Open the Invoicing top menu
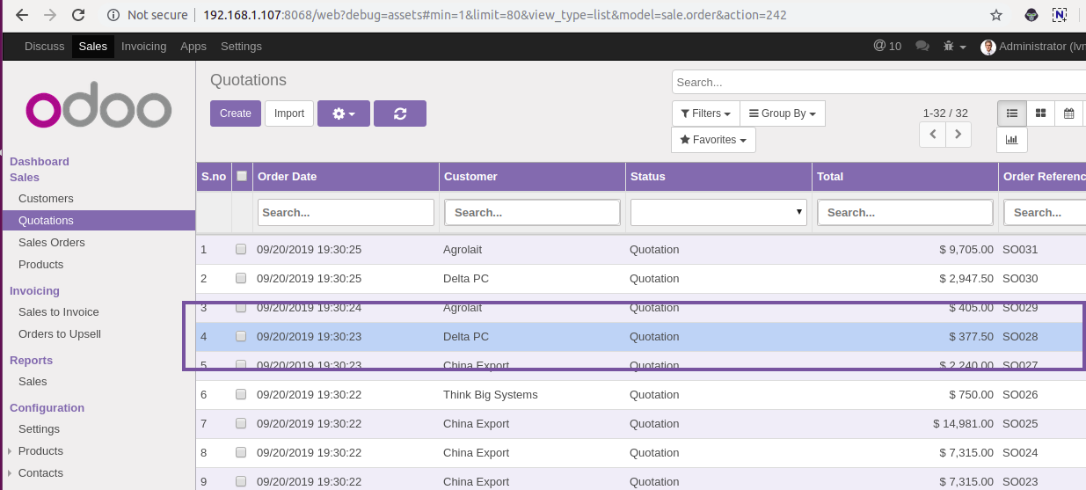 (143, 46)
